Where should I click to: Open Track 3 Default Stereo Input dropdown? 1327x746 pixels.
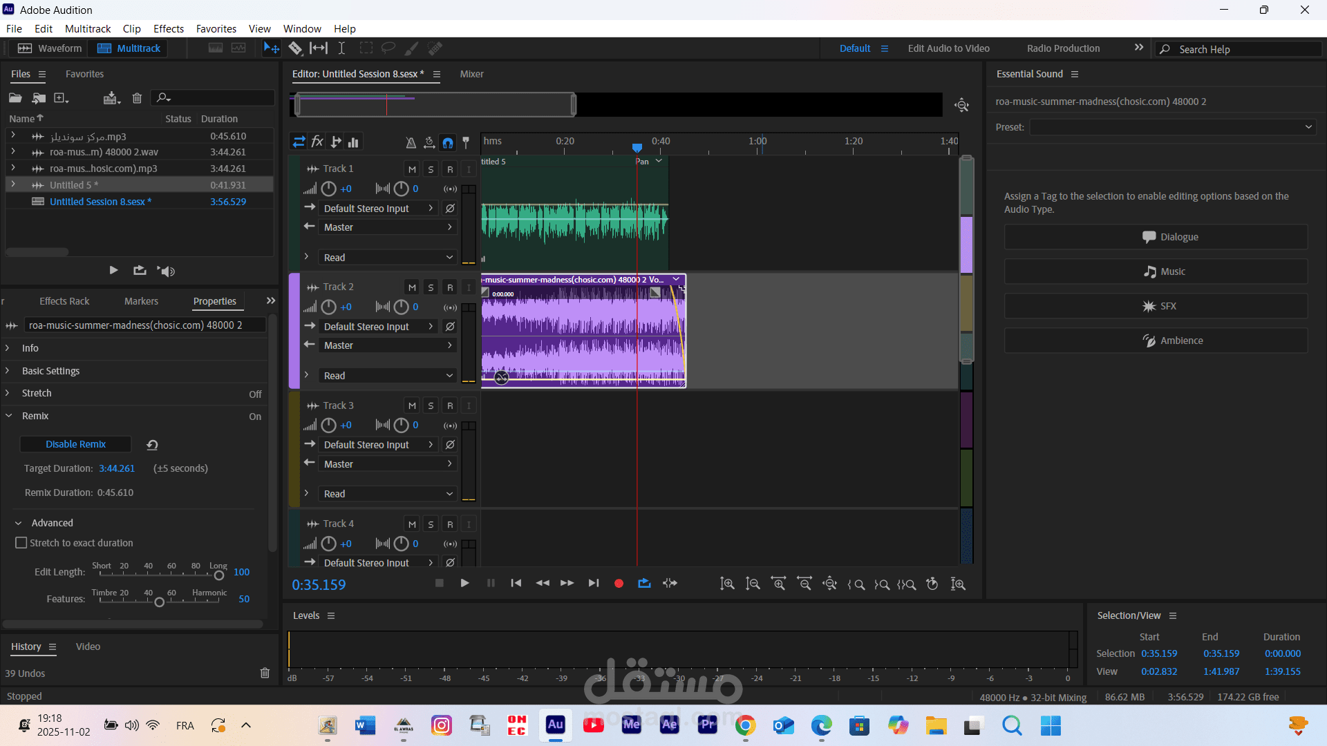[379, 445]
